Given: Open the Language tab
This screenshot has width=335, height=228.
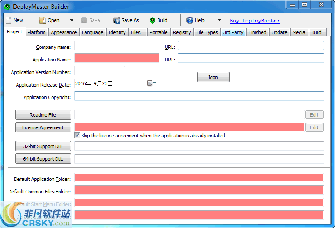Looking at the screenshot, I should (x=93, y=32).
